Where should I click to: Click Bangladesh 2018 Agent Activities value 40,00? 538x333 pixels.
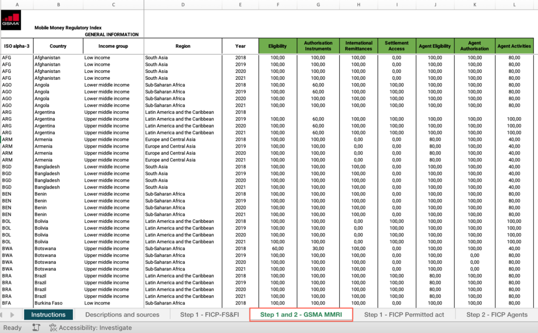(x=514, y=167)
